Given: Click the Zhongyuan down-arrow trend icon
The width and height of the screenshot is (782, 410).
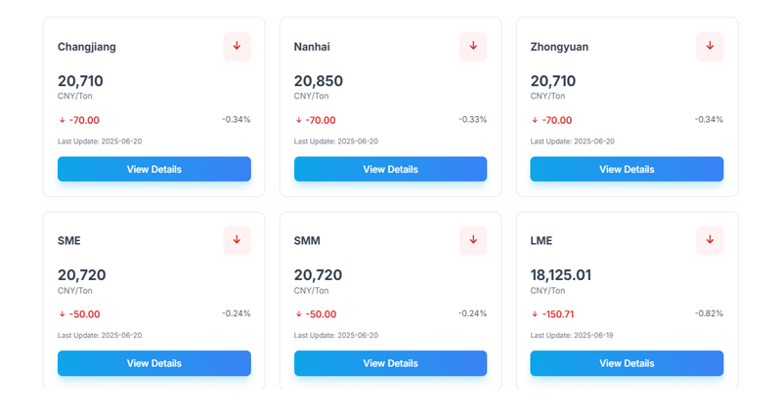Looking at the screenshot, I should [x=710, y=47].
